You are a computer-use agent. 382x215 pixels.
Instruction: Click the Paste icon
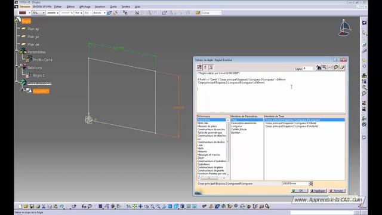tap(56, 206)
